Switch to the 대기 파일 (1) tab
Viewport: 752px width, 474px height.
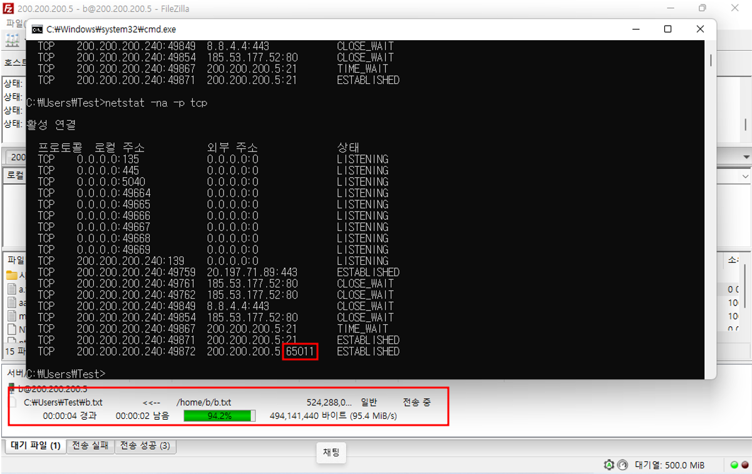(x=36, y=446)
